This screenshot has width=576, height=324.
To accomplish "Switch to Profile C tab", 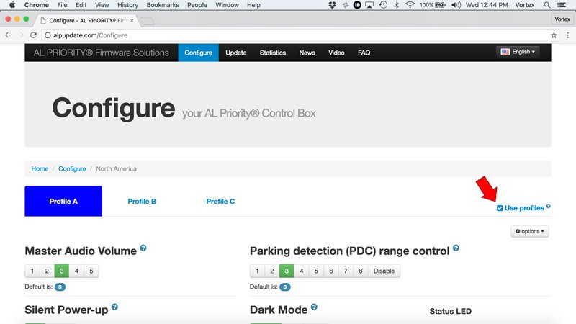I will 220,202.
